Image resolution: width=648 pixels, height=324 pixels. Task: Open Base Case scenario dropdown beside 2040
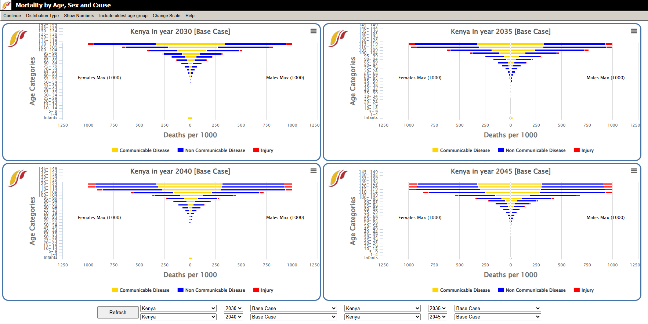[293, 317]
